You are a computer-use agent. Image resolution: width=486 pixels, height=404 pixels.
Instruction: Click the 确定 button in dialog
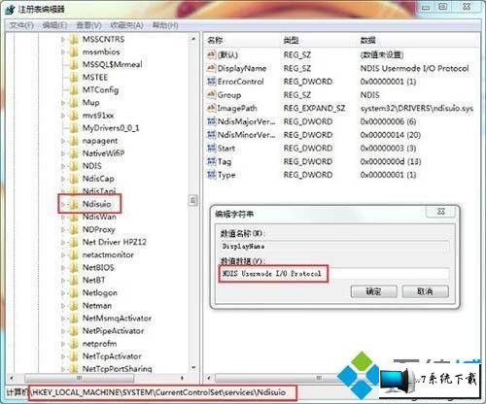tap(374, 291)
